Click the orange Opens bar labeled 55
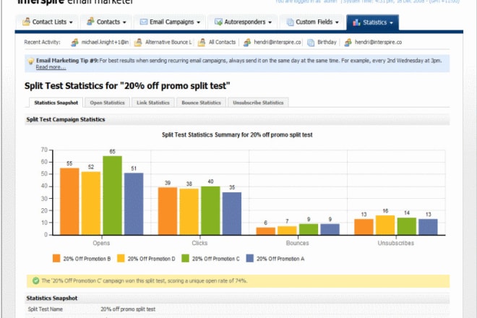The width and height of the screenshot is (477, 318). click(69, 202)
